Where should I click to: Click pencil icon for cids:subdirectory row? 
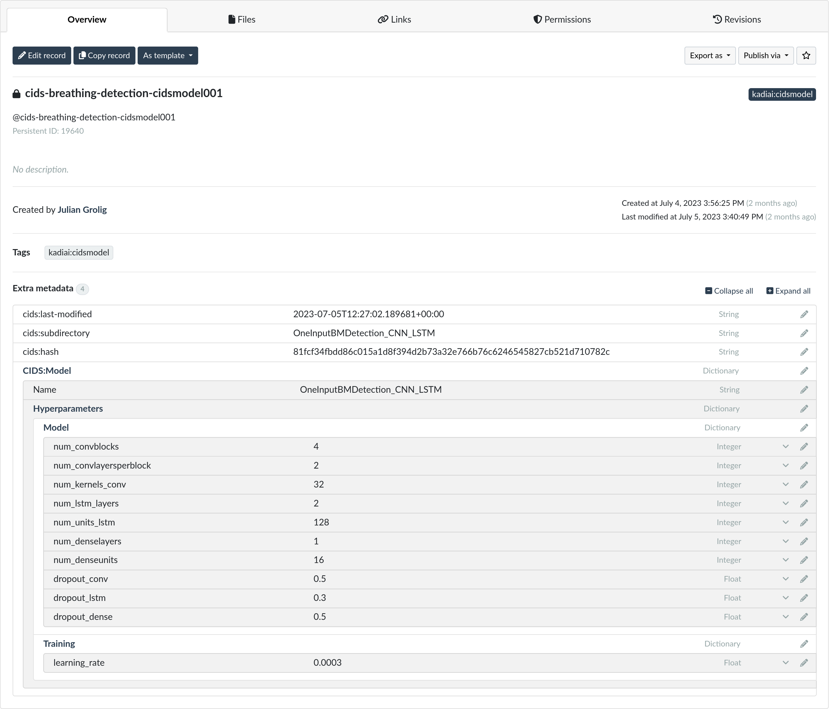pyautogui.click(x=804, y=333)
